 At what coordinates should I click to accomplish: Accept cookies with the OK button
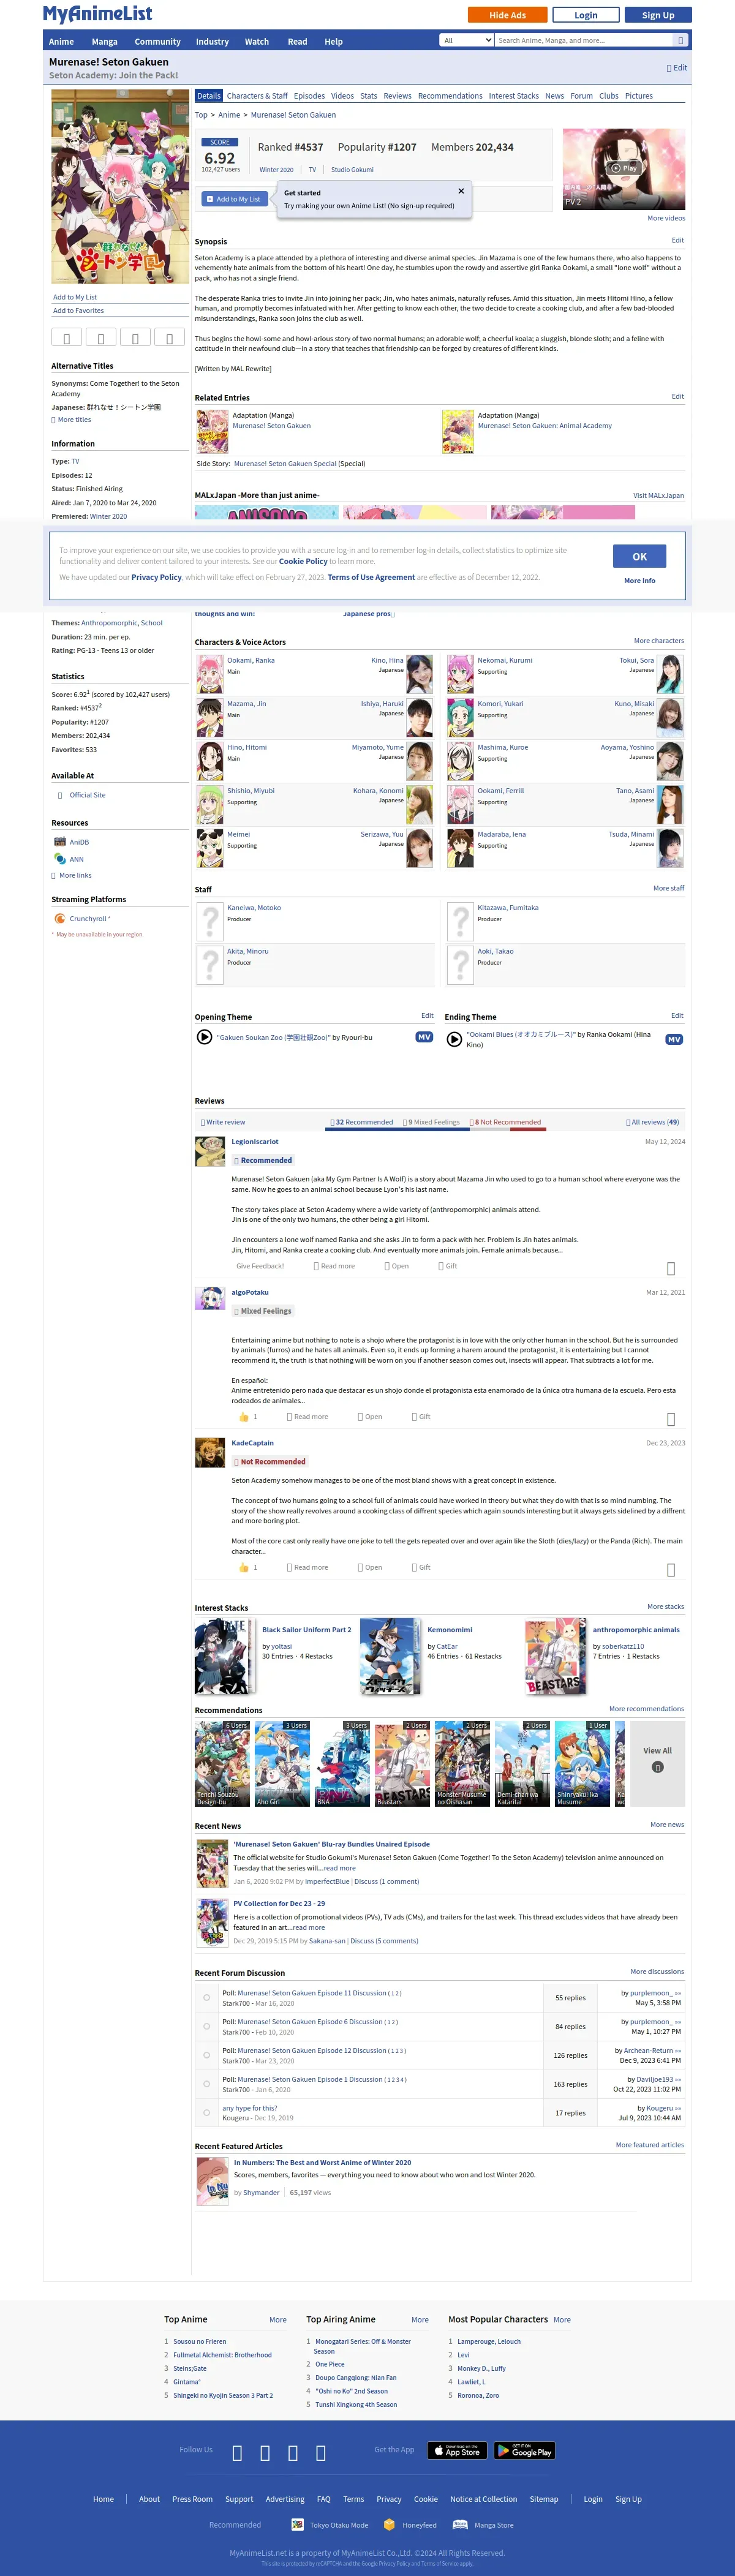[x=640, y=556]
